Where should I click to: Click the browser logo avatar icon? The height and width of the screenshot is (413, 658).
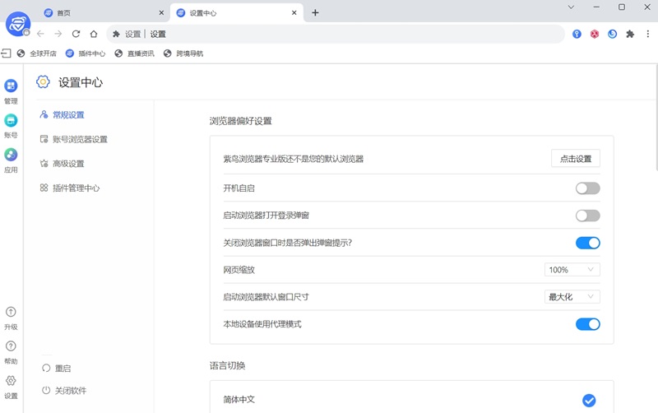point(17,24)
